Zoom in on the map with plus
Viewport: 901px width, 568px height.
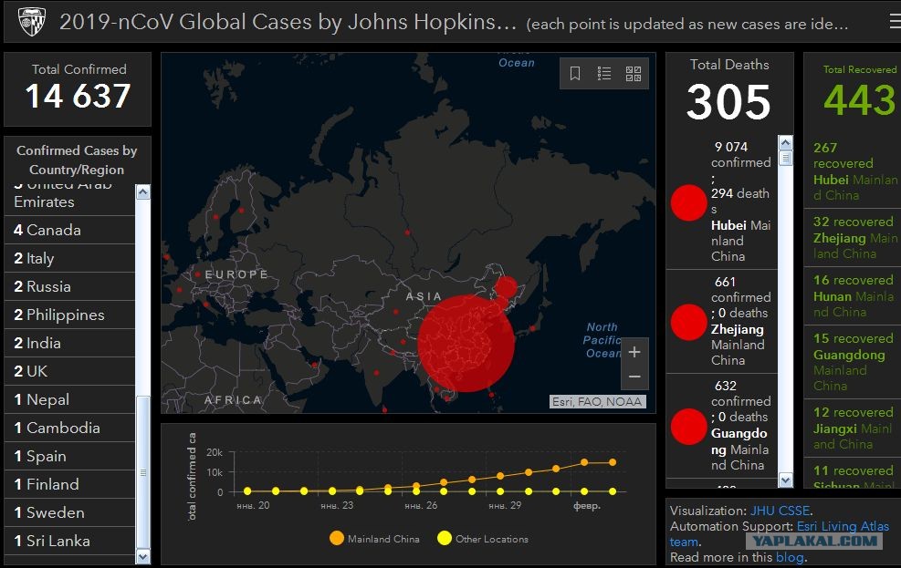(x=634, y=352)
